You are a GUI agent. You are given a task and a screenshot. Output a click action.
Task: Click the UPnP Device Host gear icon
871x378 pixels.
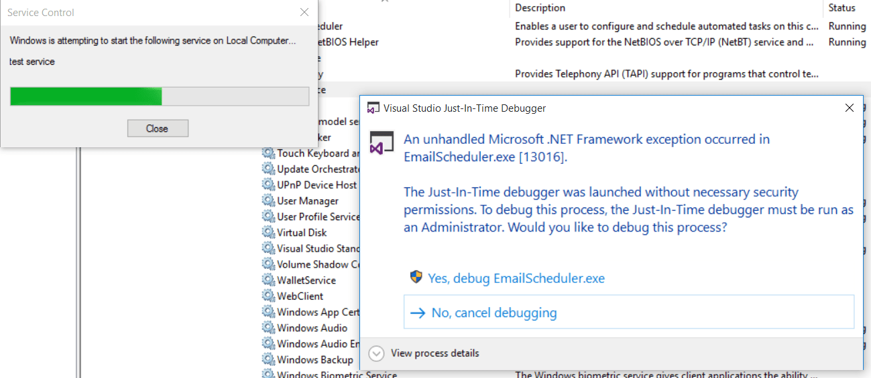click(x=269, y=185)
